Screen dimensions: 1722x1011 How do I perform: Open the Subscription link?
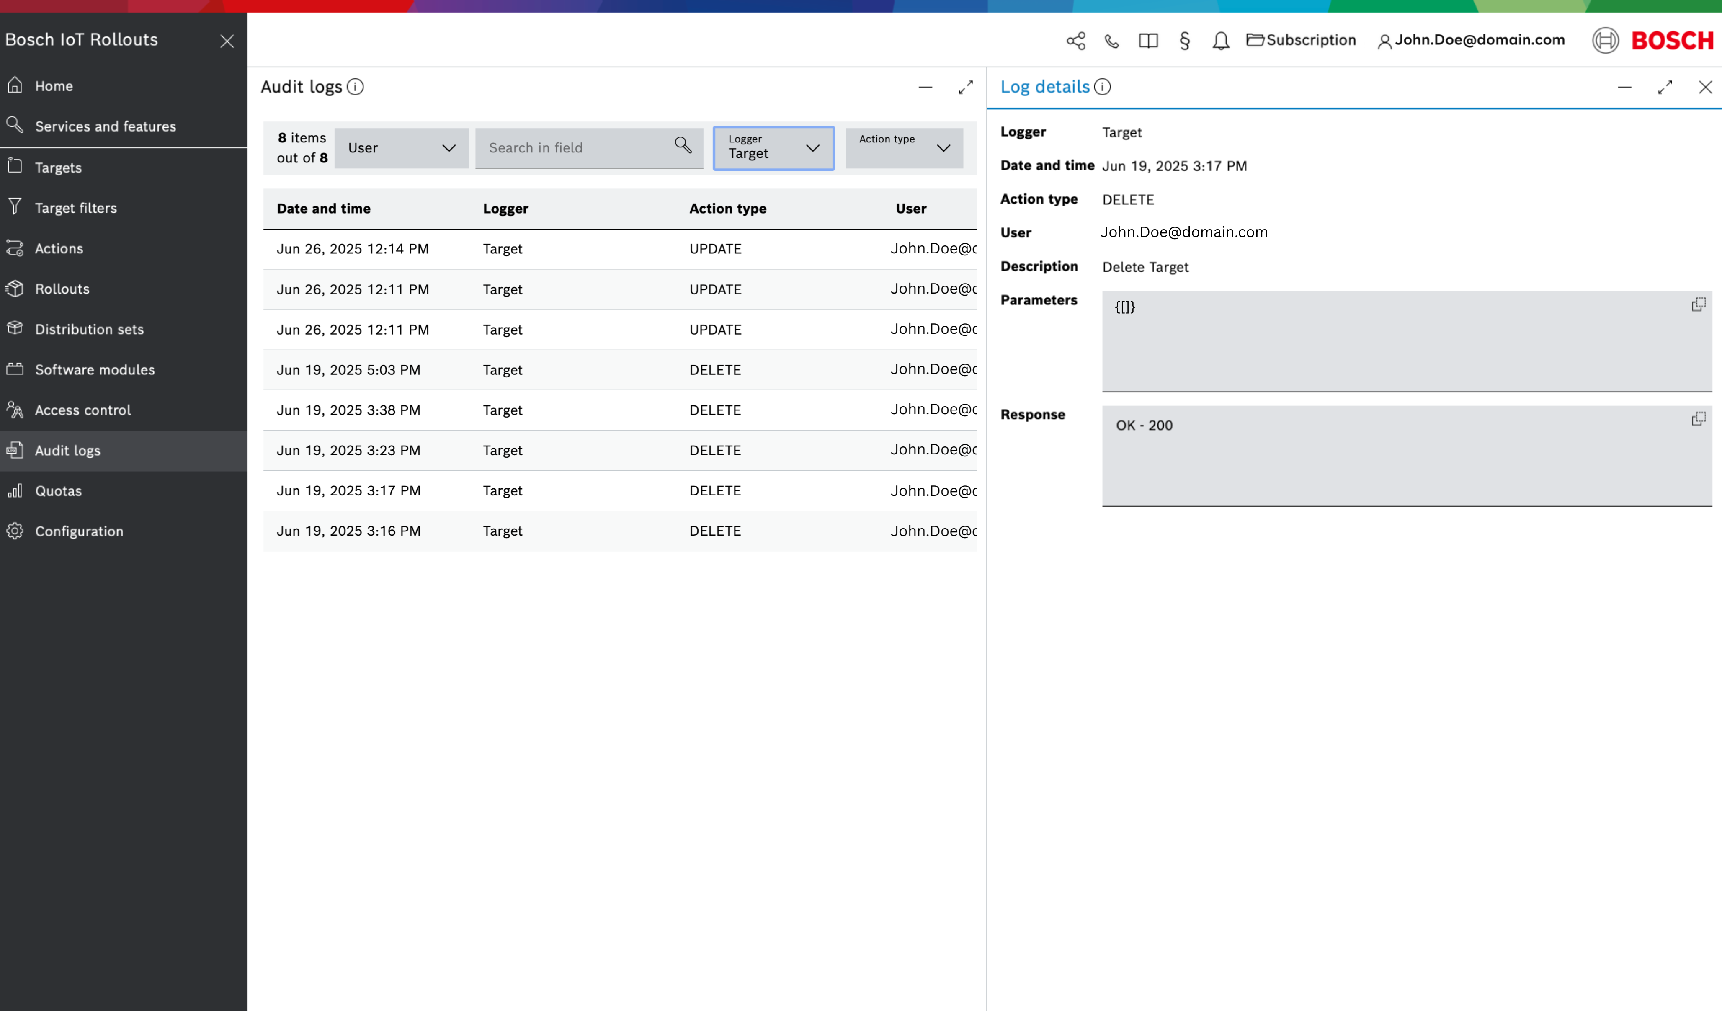(x=1301, y=40)
